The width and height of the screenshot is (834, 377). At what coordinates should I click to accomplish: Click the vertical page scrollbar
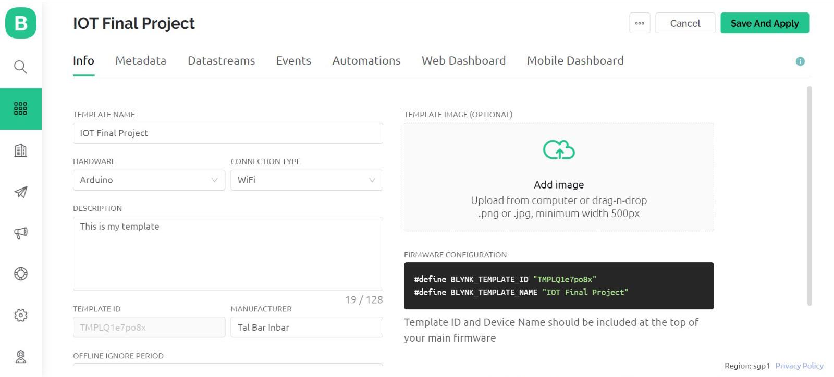point(810,196)
